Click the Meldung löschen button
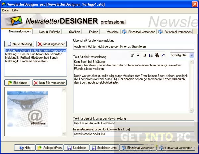199x154 pixels. (52, 44)
